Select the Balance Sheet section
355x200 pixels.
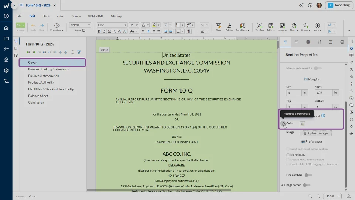tap(38, 96)
